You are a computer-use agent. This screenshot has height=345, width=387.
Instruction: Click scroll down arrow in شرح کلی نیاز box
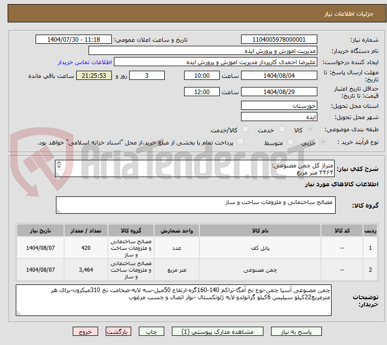click(x=59, y=167)
